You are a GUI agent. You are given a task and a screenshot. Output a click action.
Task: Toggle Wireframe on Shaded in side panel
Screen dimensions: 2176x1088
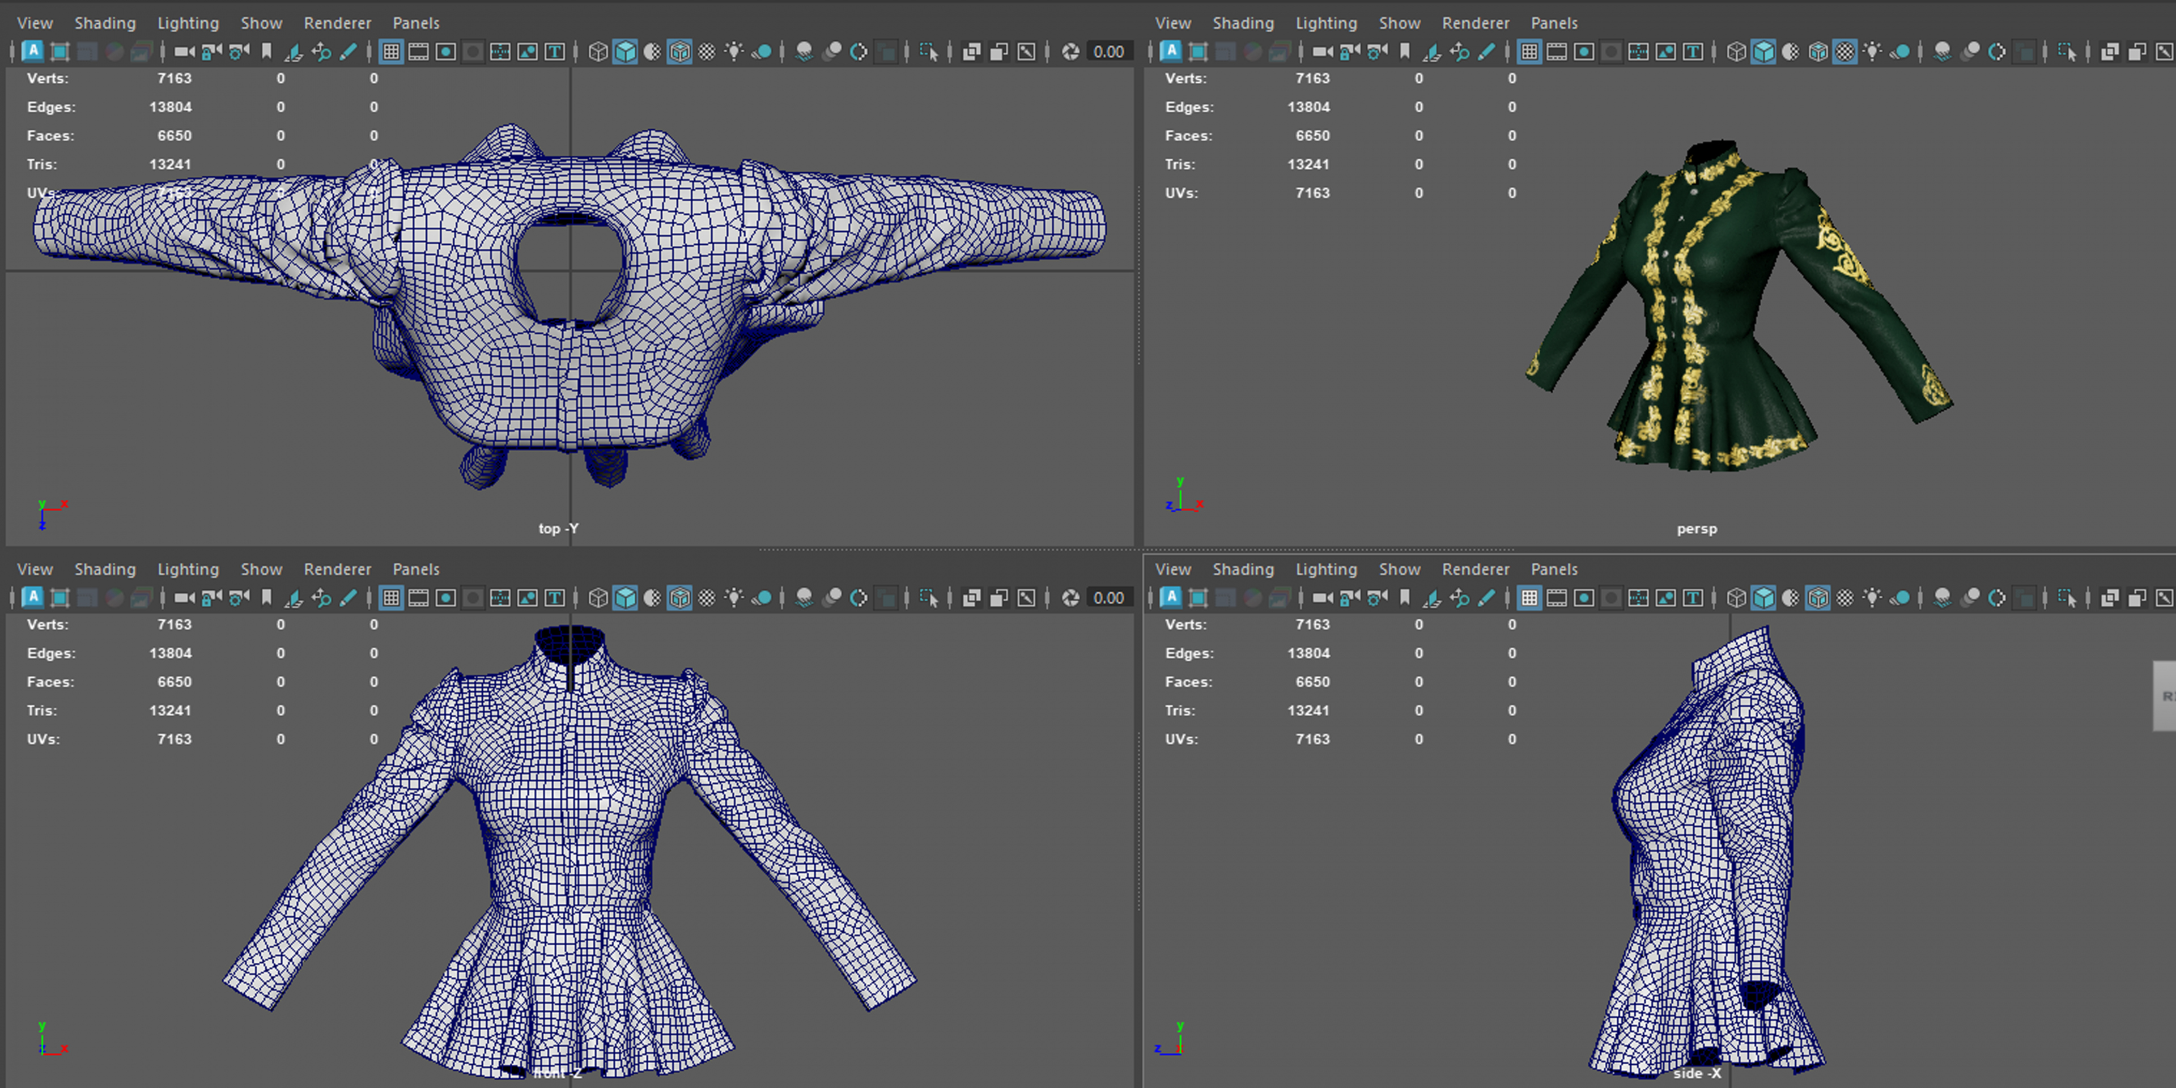point(1818,598)
